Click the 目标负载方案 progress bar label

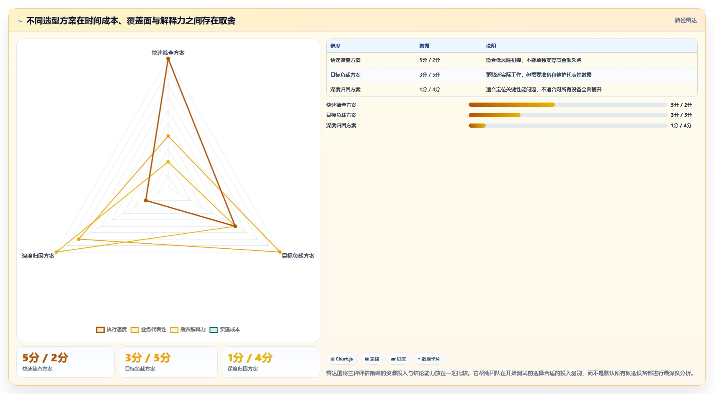coord(341,115)
